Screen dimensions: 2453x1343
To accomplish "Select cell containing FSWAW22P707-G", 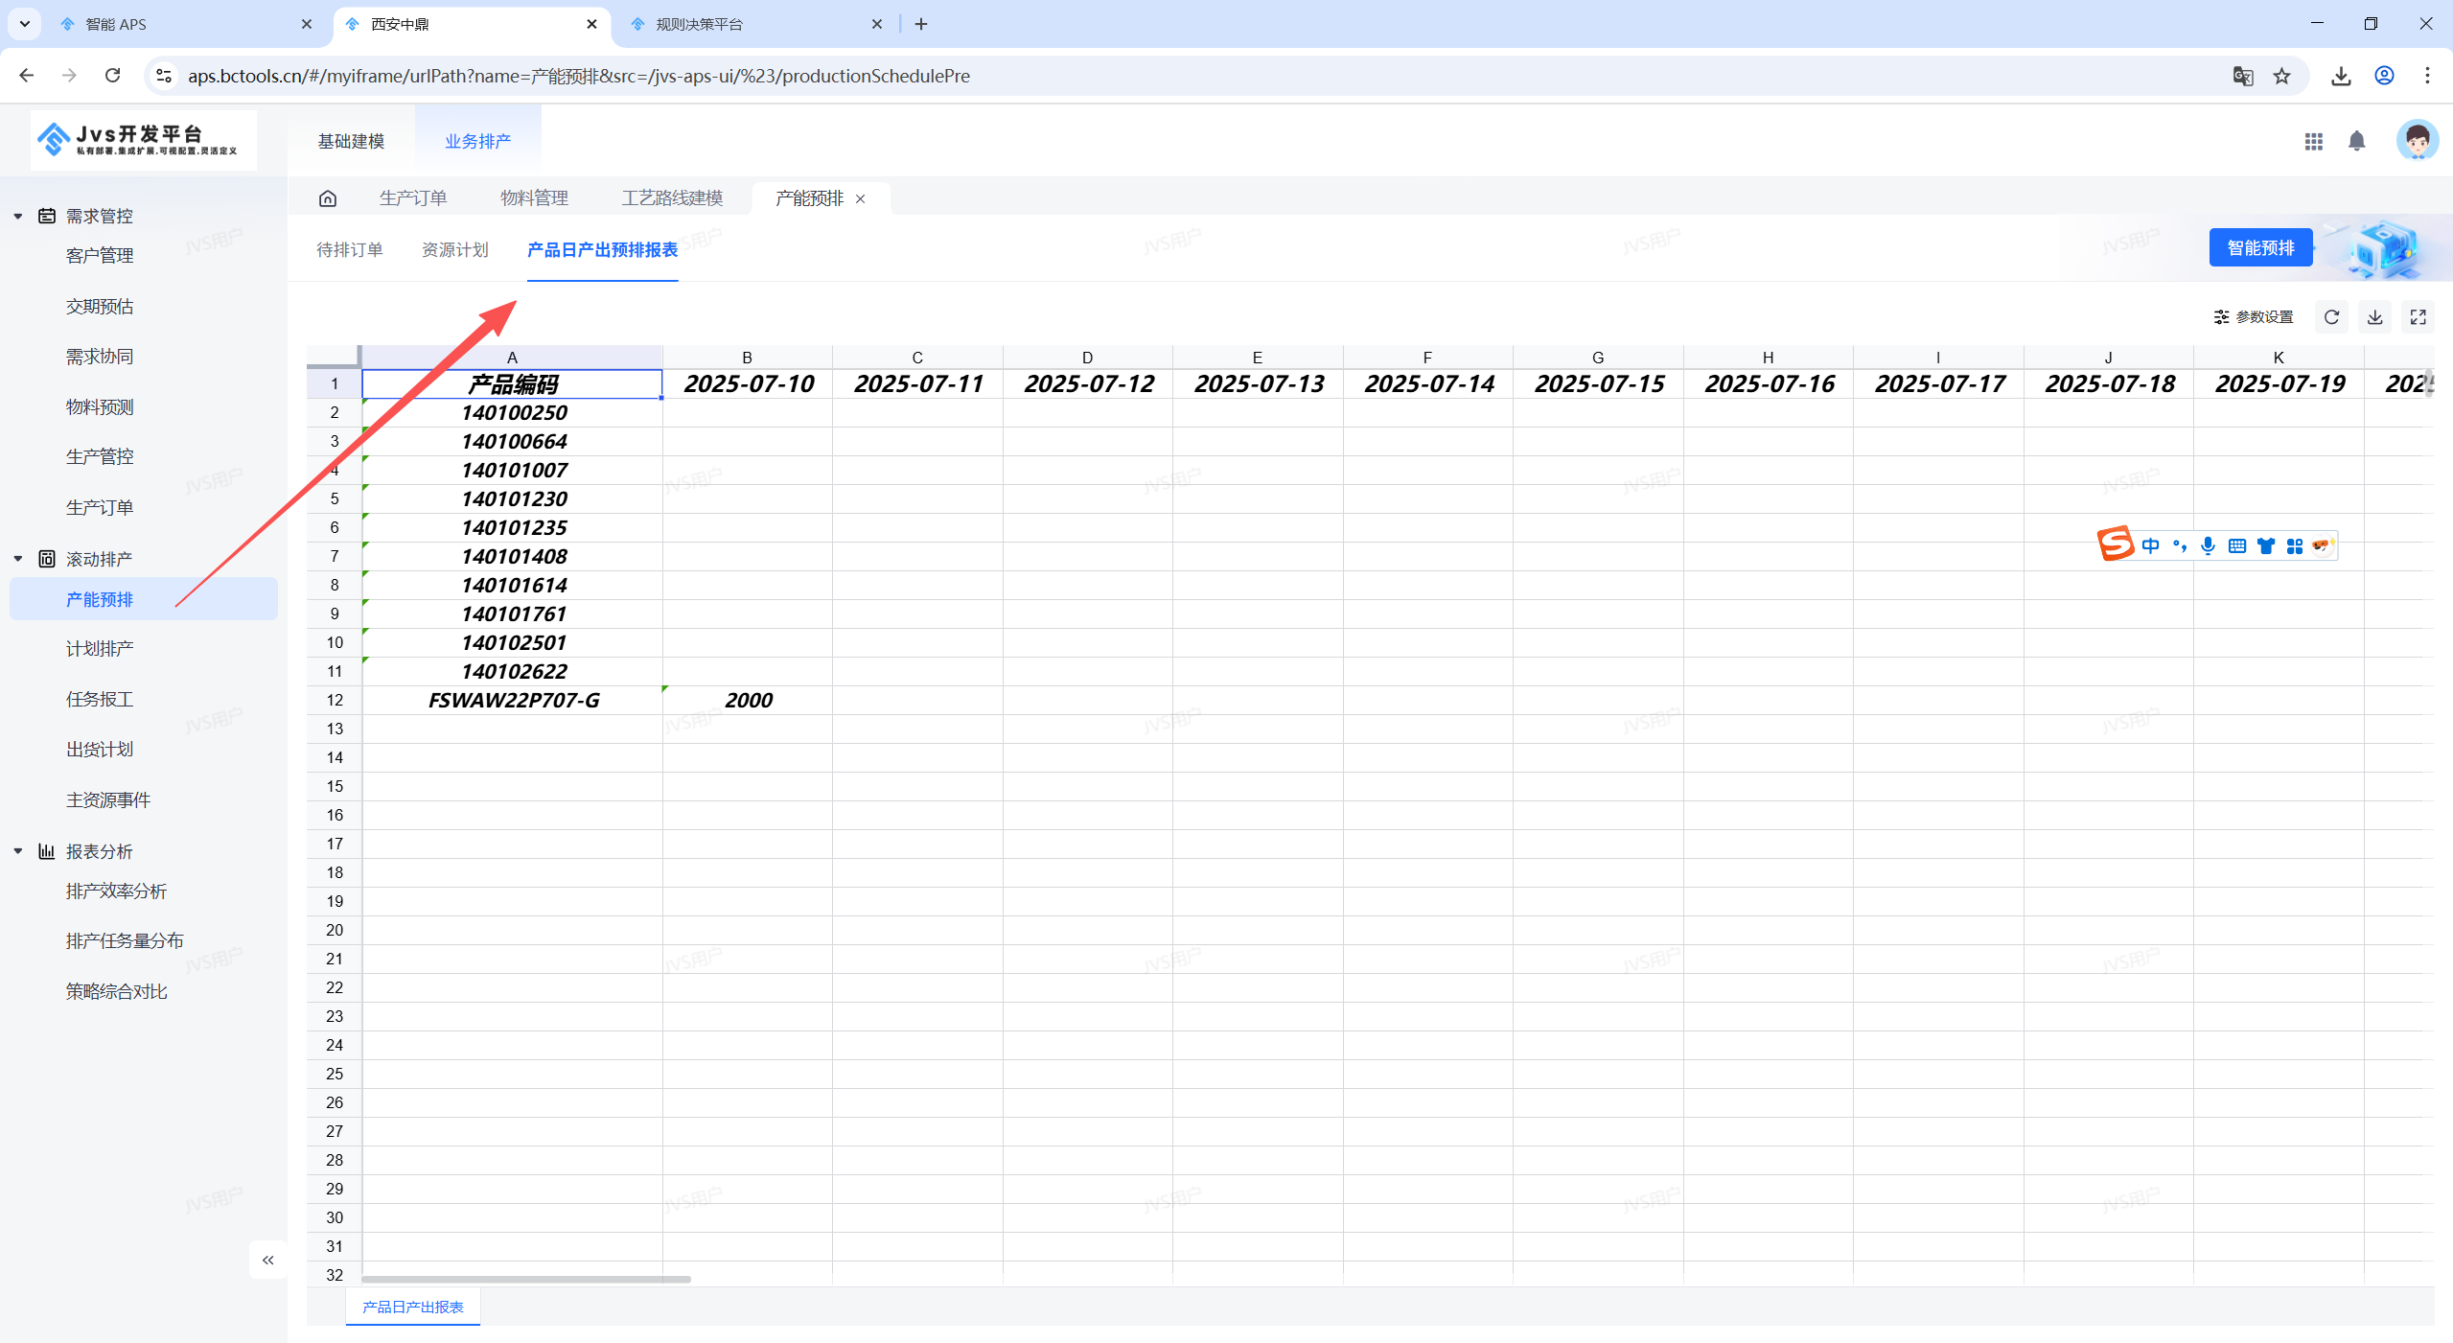I will click(x=513, y=701).
